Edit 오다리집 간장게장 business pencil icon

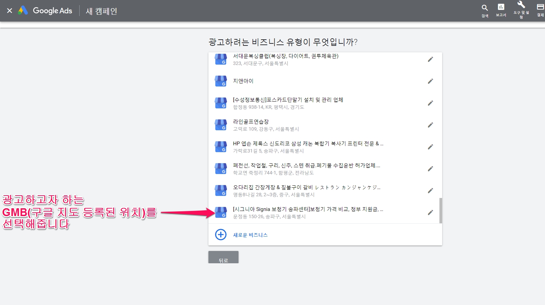click(431, 190)
